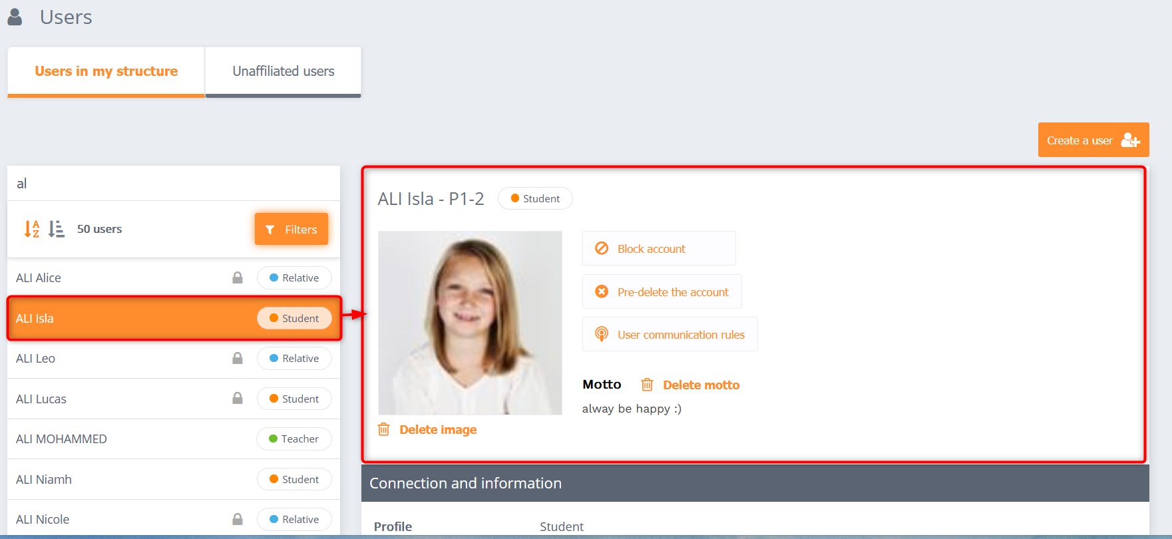Viewport: 1172px width, 539px height.
Task: Click Pre-delete the account label
Action: point(673,292)
